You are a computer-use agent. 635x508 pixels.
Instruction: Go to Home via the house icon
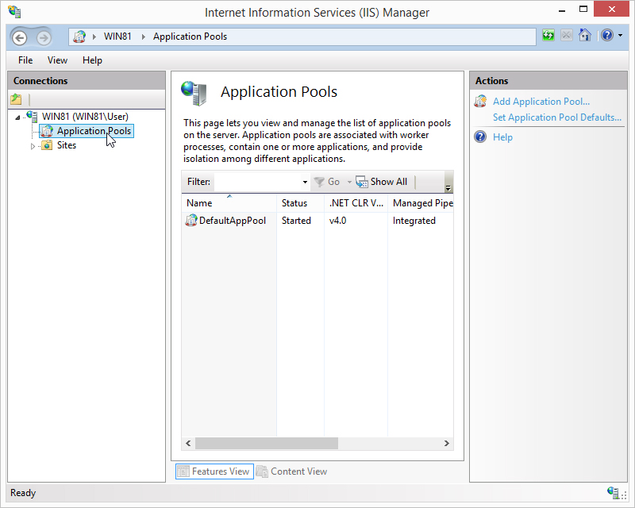(x=585, y=35)
